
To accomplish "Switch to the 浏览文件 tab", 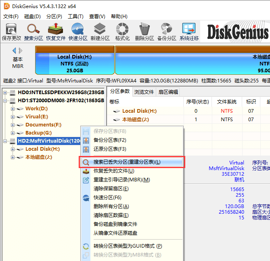I will tap(144, 92).
